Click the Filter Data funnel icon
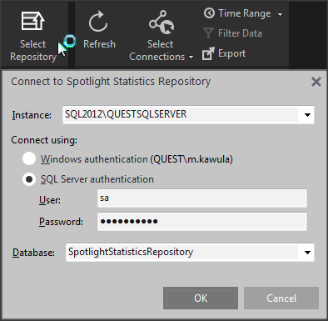This screenshot has height=321, width=328. pyautogui.click(x=208, y=33)
